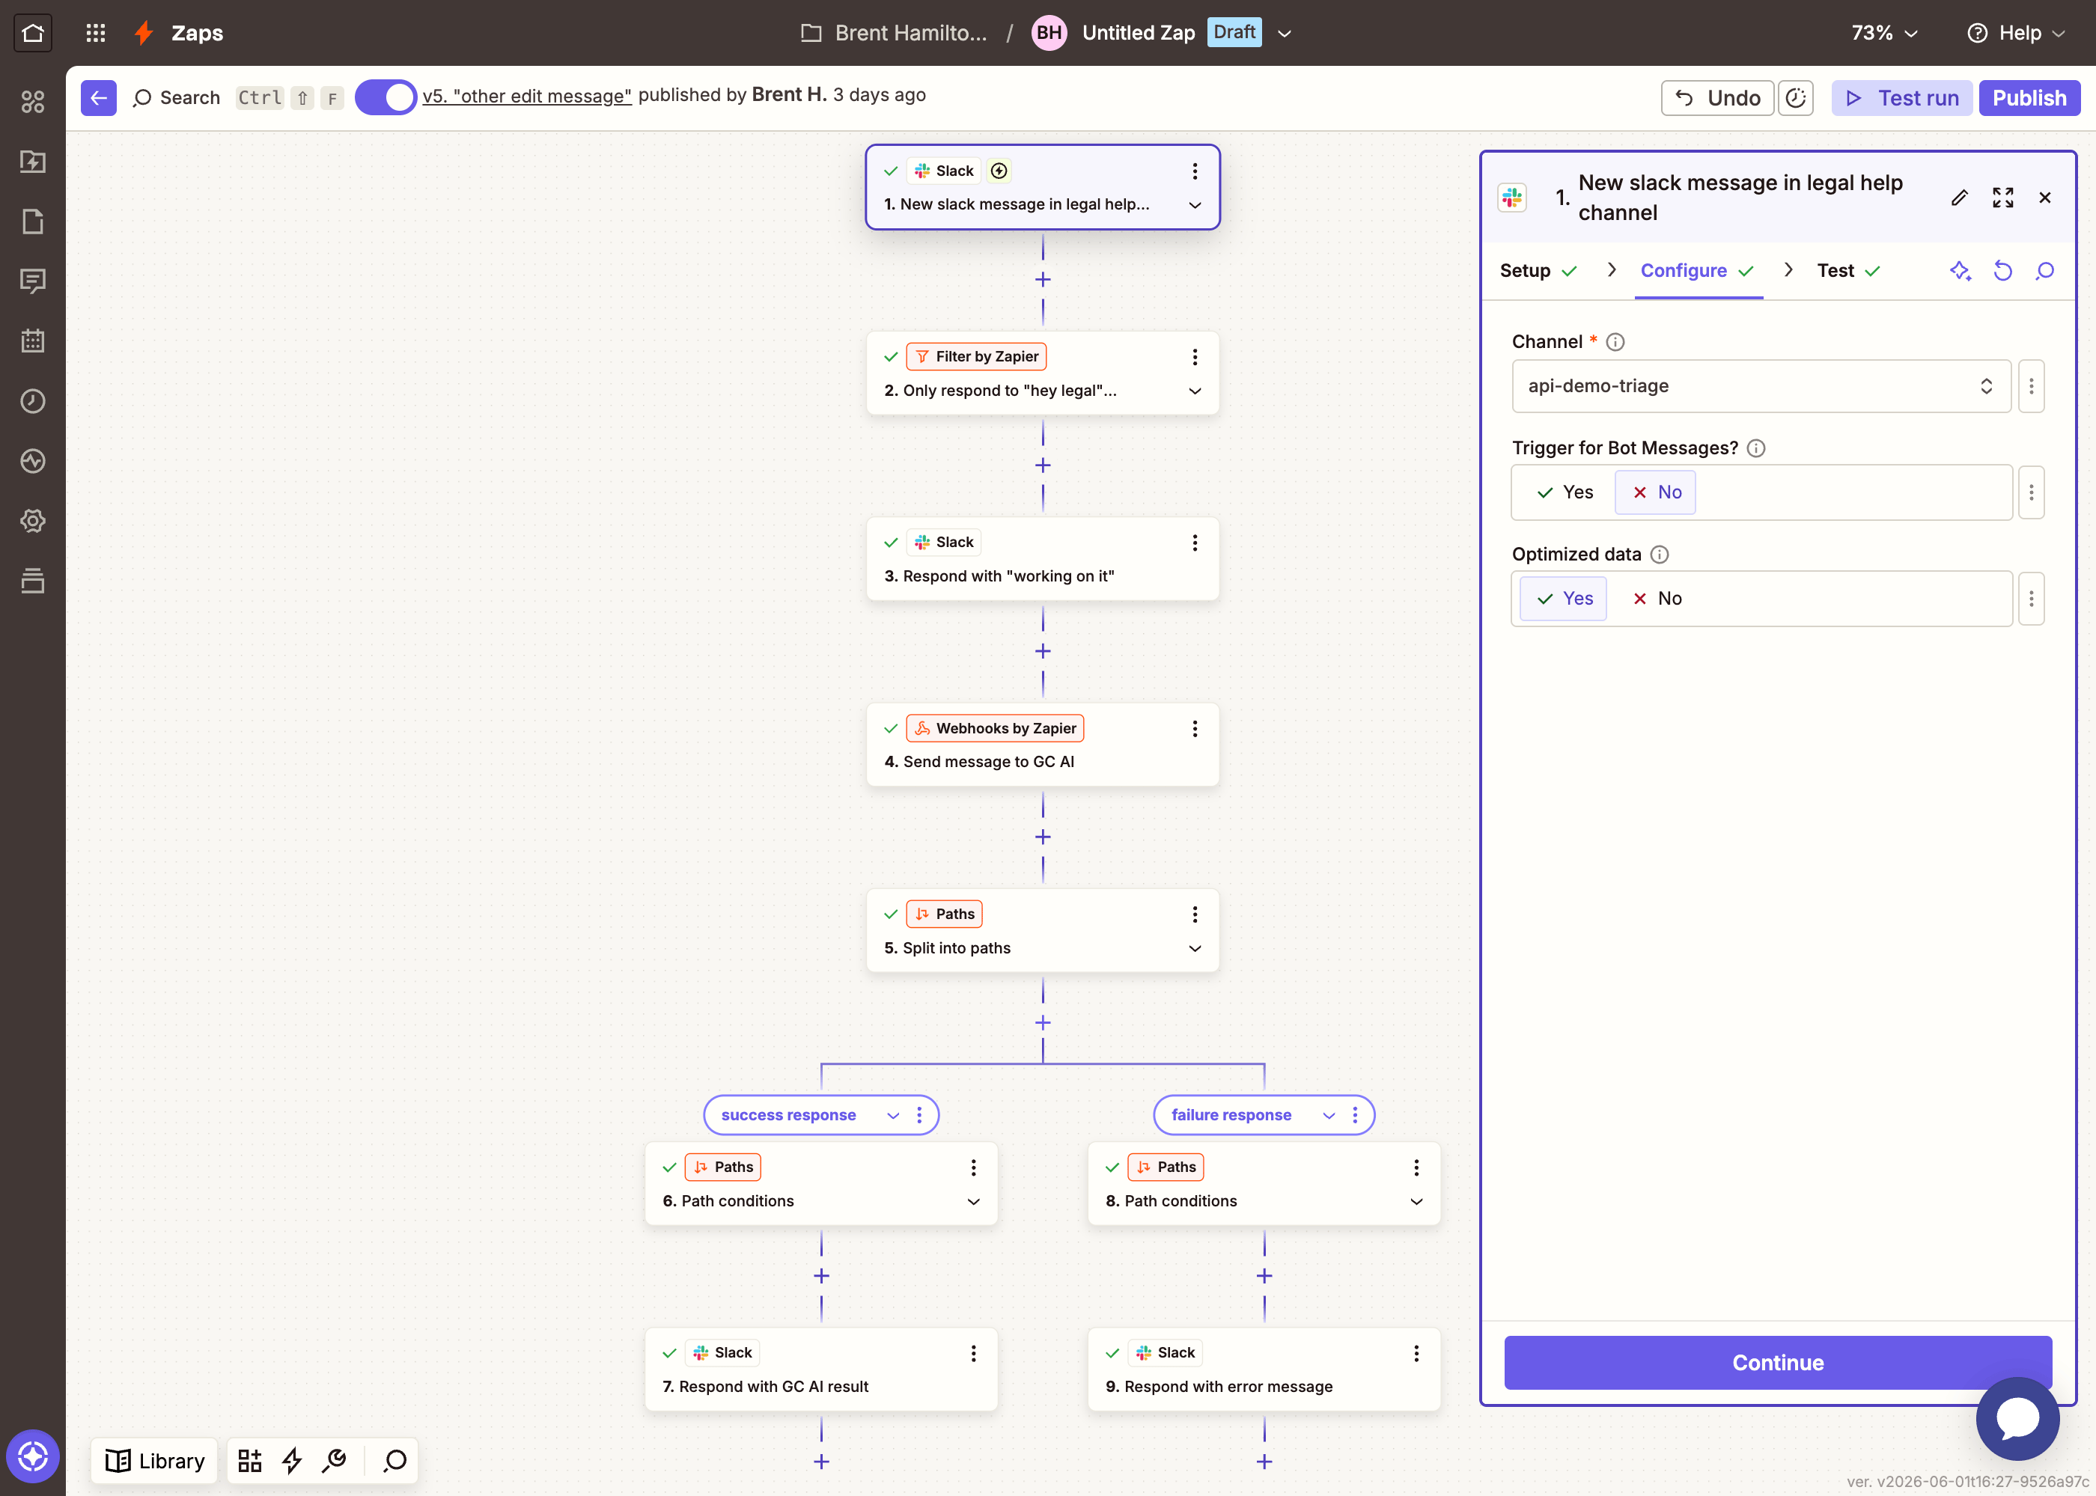The image size is (2096, 1496).
Task: Select Yes for Optimized data
Action: [x=1565, y=599]
